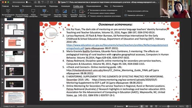Click the animation star under slide 6
192x108 pixels.
coord(2,28)
